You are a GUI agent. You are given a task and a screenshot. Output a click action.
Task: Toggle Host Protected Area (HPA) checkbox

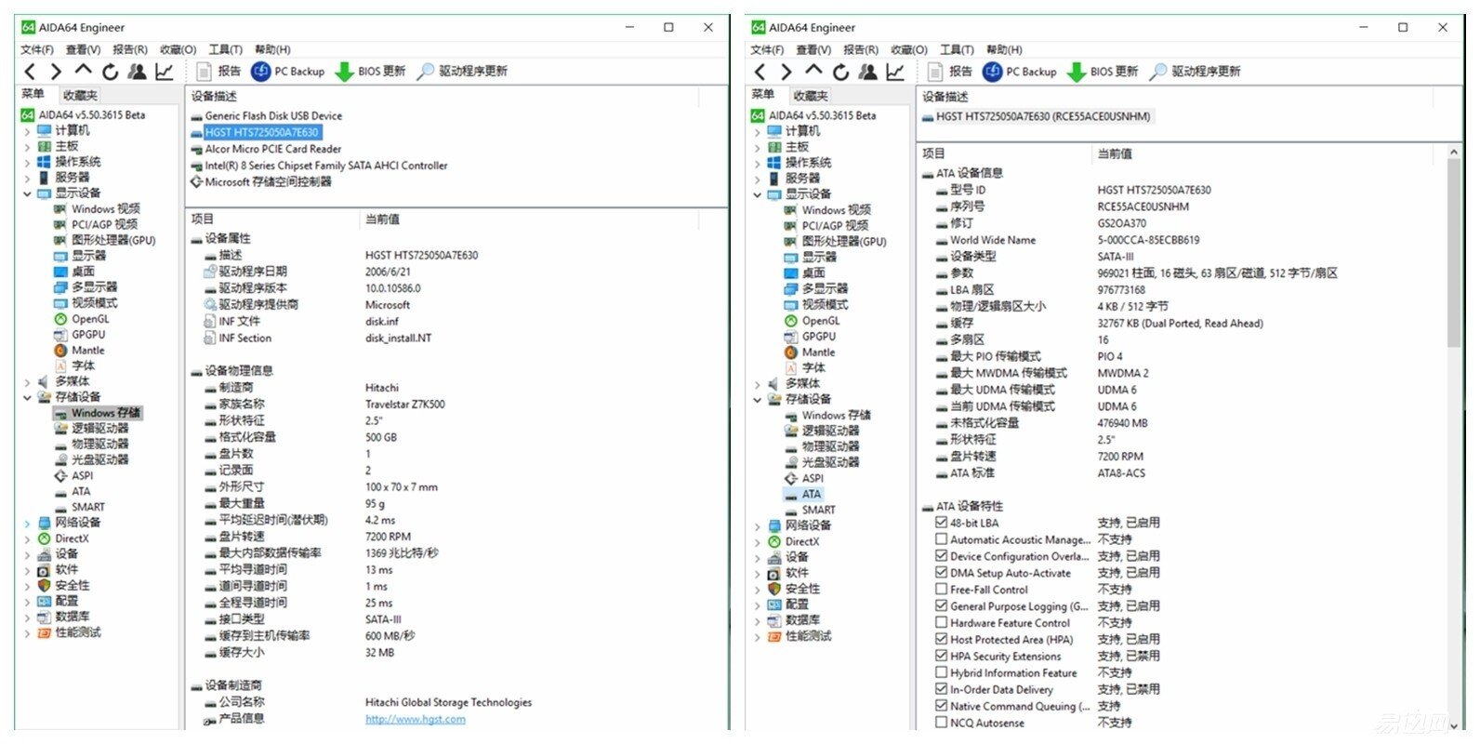point(941,640)
